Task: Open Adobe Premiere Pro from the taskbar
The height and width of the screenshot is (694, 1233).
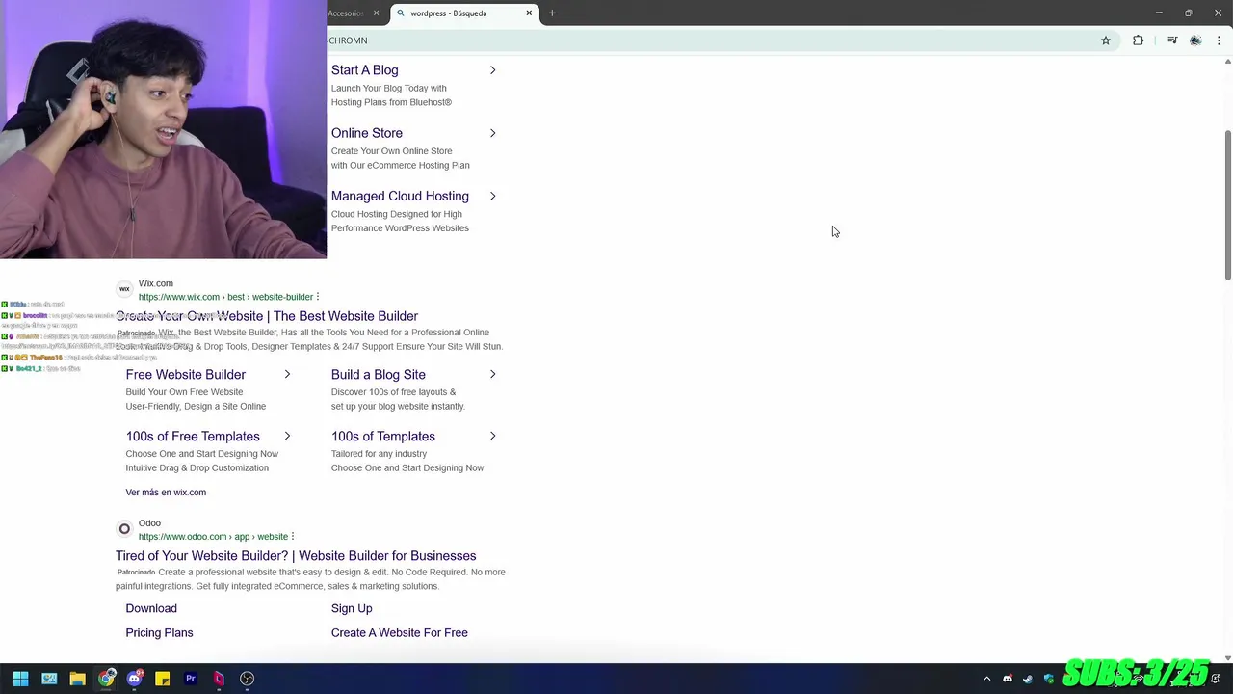Action: (191, 679)
